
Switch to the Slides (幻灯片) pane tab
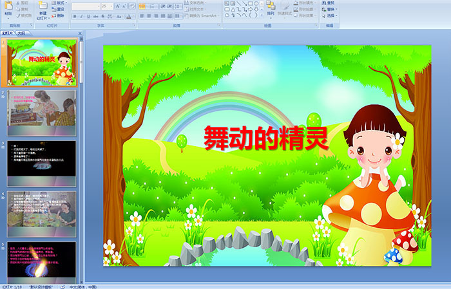[7, 32]
